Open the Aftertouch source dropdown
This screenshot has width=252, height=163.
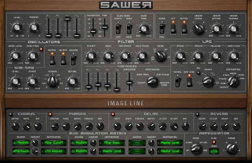point(21,151)
